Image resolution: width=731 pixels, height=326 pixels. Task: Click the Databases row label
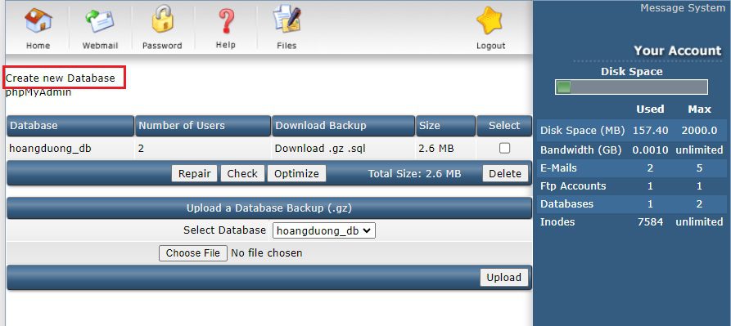click(x=567, y=204)
